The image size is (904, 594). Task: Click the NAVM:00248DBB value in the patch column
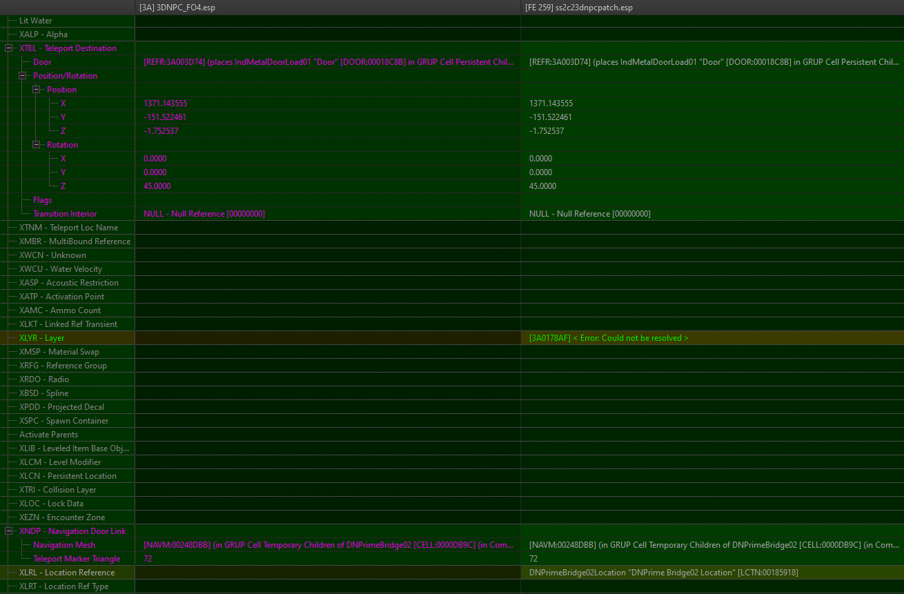pos(714,545)
